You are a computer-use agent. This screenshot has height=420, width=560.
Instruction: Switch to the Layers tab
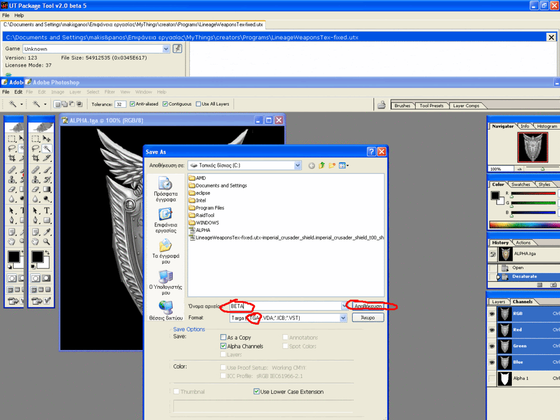point(498,302)
